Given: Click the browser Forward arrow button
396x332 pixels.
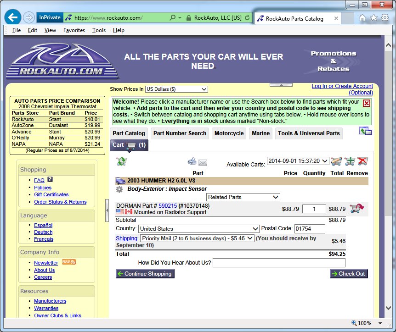Looking at the screenshot, I should coord(29,17).
